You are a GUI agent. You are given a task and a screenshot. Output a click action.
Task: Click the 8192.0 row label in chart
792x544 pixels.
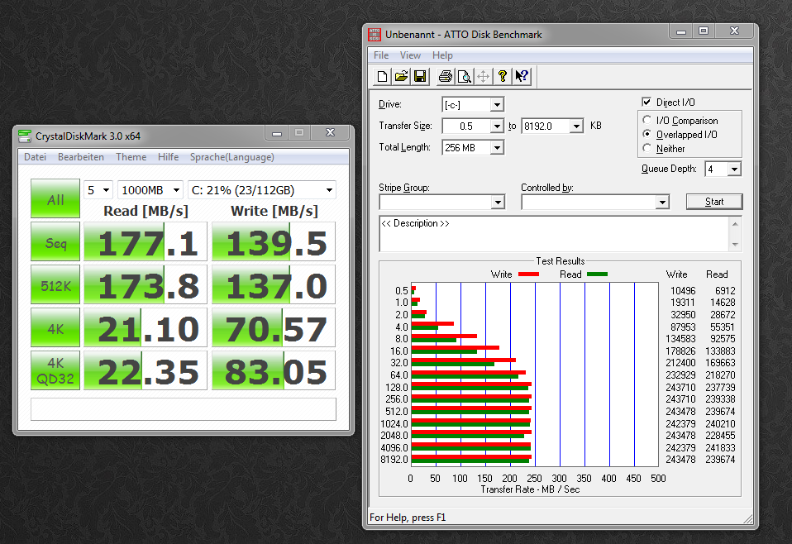[394, 459]
